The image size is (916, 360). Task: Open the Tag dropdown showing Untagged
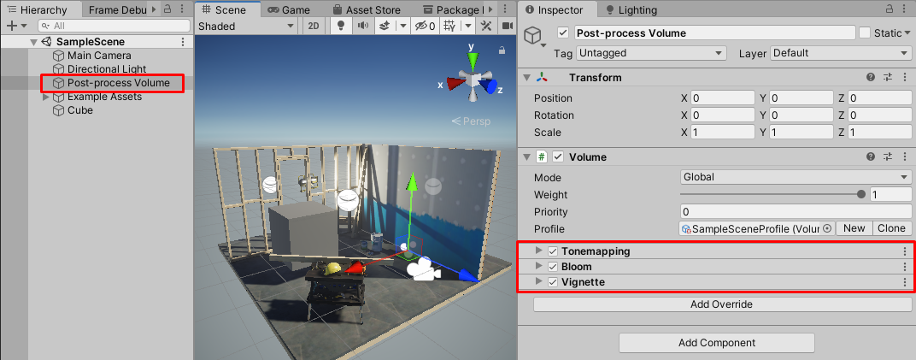click(x=650, y=53)
